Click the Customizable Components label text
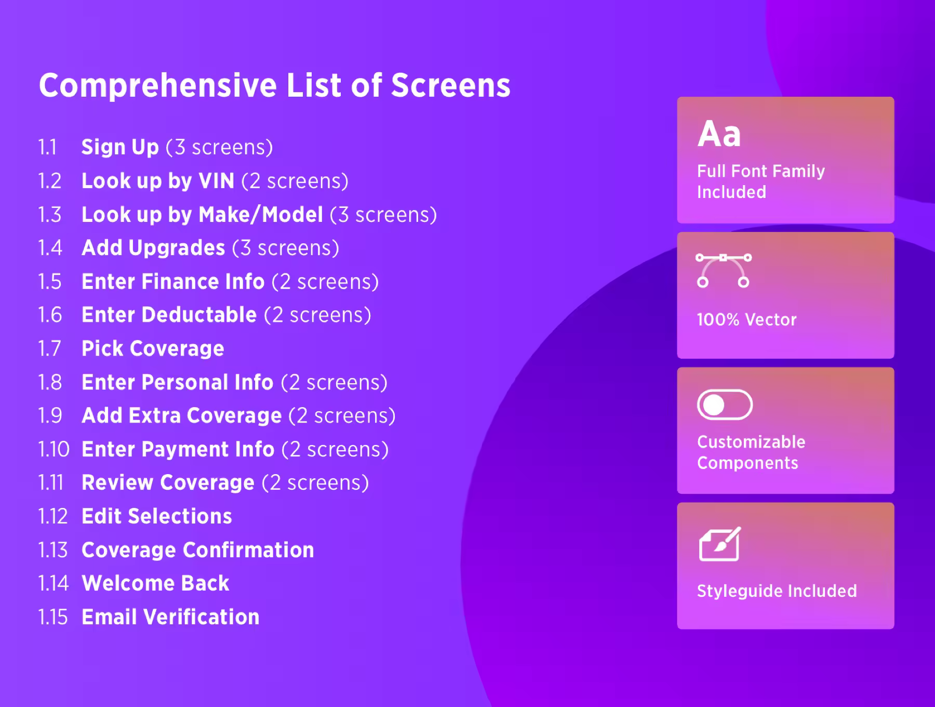The width and height of the screenshot is (935, 707). coord(751,452)
